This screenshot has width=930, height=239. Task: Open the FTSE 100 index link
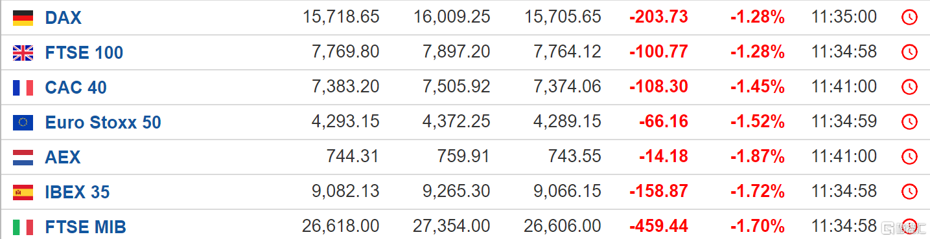pos(84,53)
